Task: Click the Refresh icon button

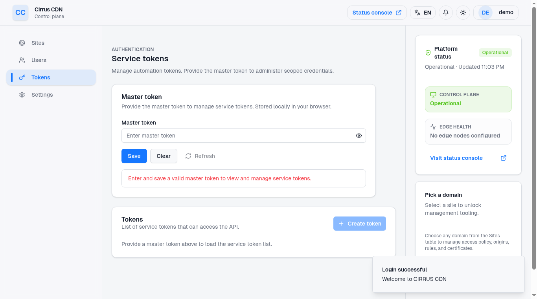Action: click(x=188, y=156)
